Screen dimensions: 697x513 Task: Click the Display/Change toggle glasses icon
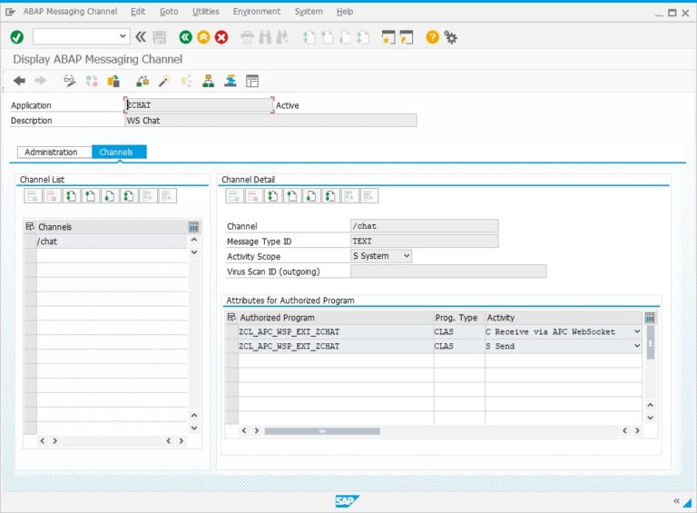(x=69, y=81)
